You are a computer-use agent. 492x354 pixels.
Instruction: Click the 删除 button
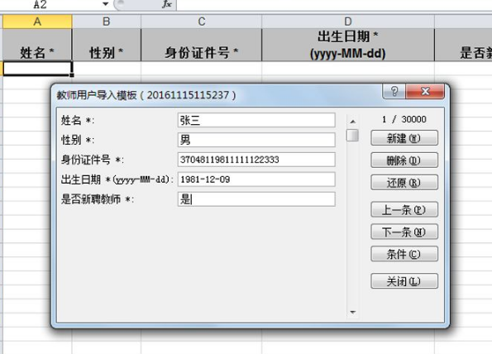[x=404, y=160]
